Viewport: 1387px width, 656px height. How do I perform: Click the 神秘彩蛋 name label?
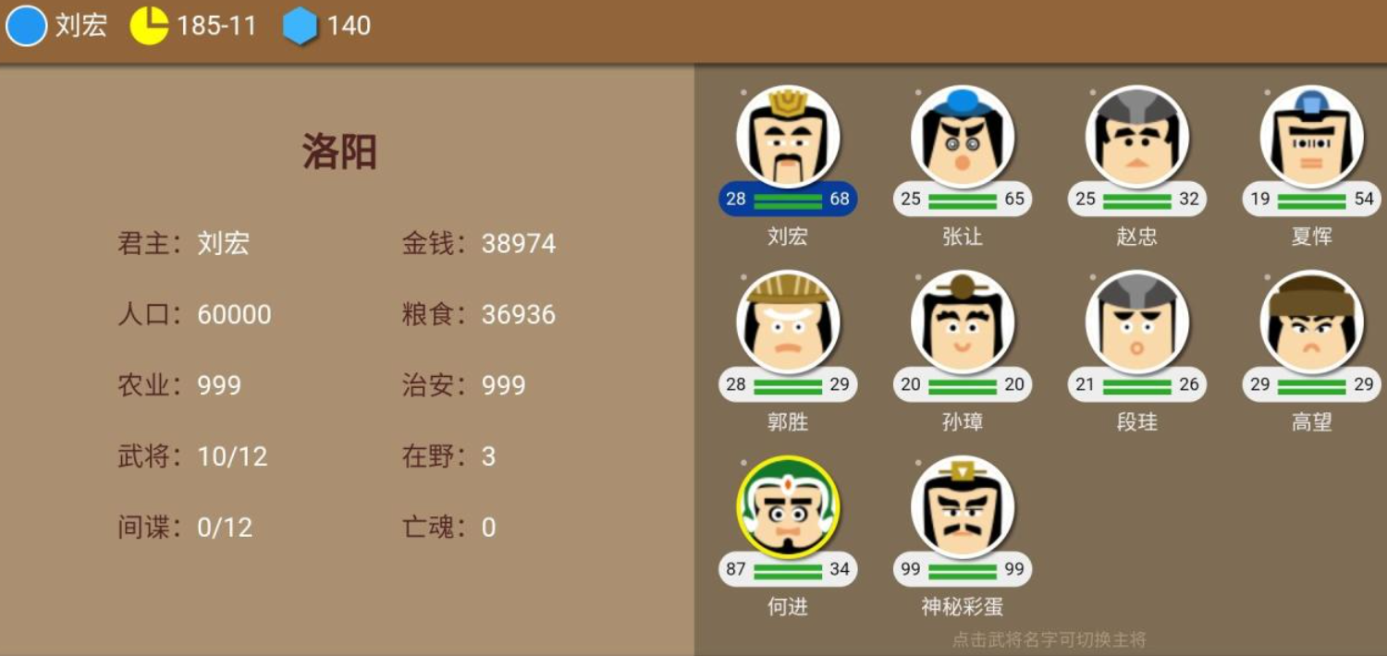tap(963, 606)
